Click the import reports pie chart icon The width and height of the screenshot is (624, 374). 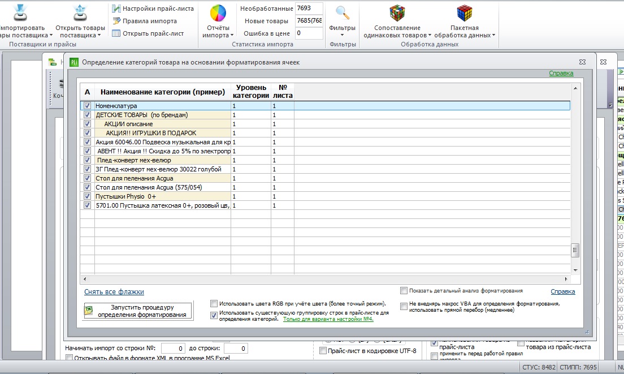coord(218,13)
